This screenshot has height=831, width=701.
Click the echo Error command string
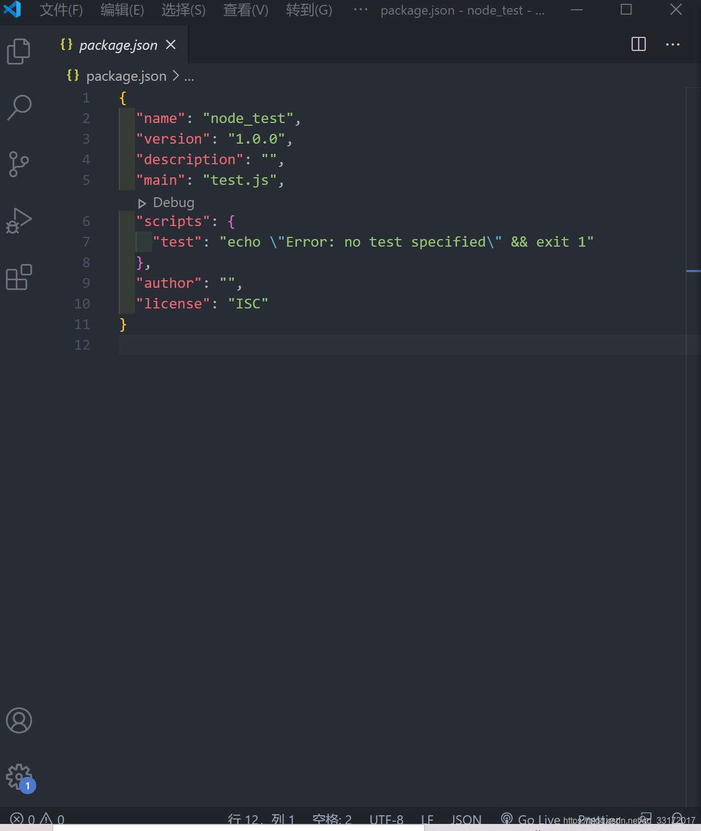pos(407,242)
